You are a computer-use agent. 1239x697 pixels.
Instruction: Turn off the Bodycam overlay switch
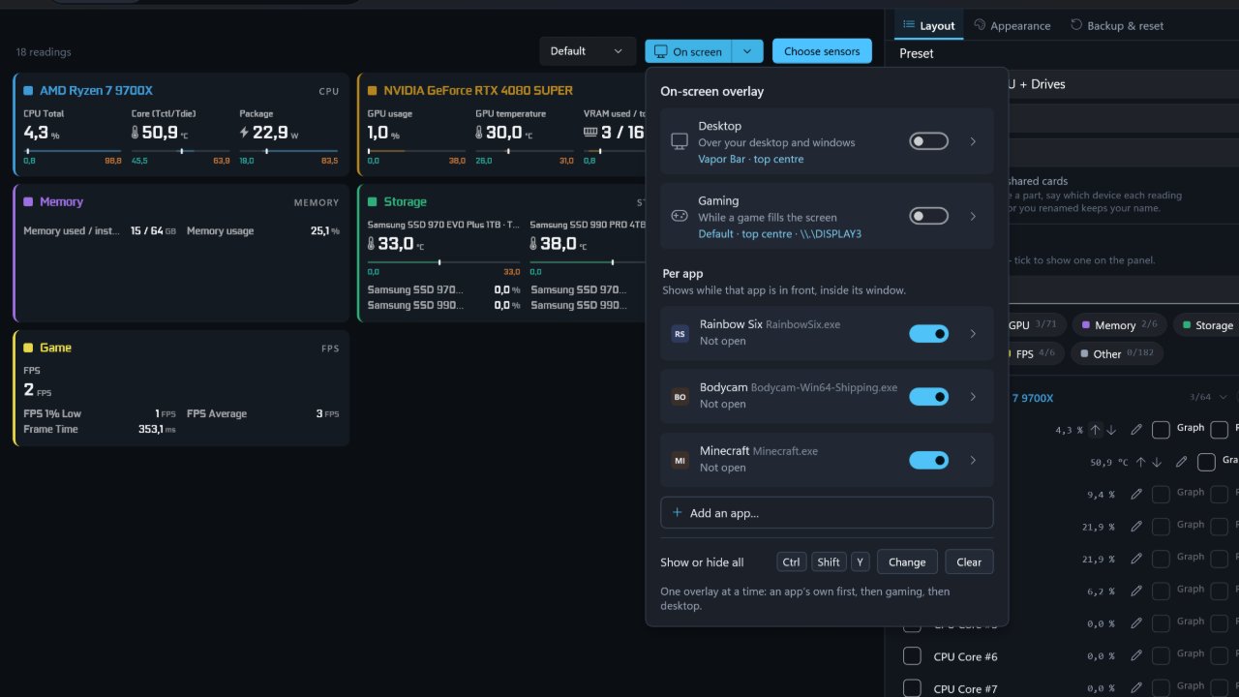coord(928,397)
